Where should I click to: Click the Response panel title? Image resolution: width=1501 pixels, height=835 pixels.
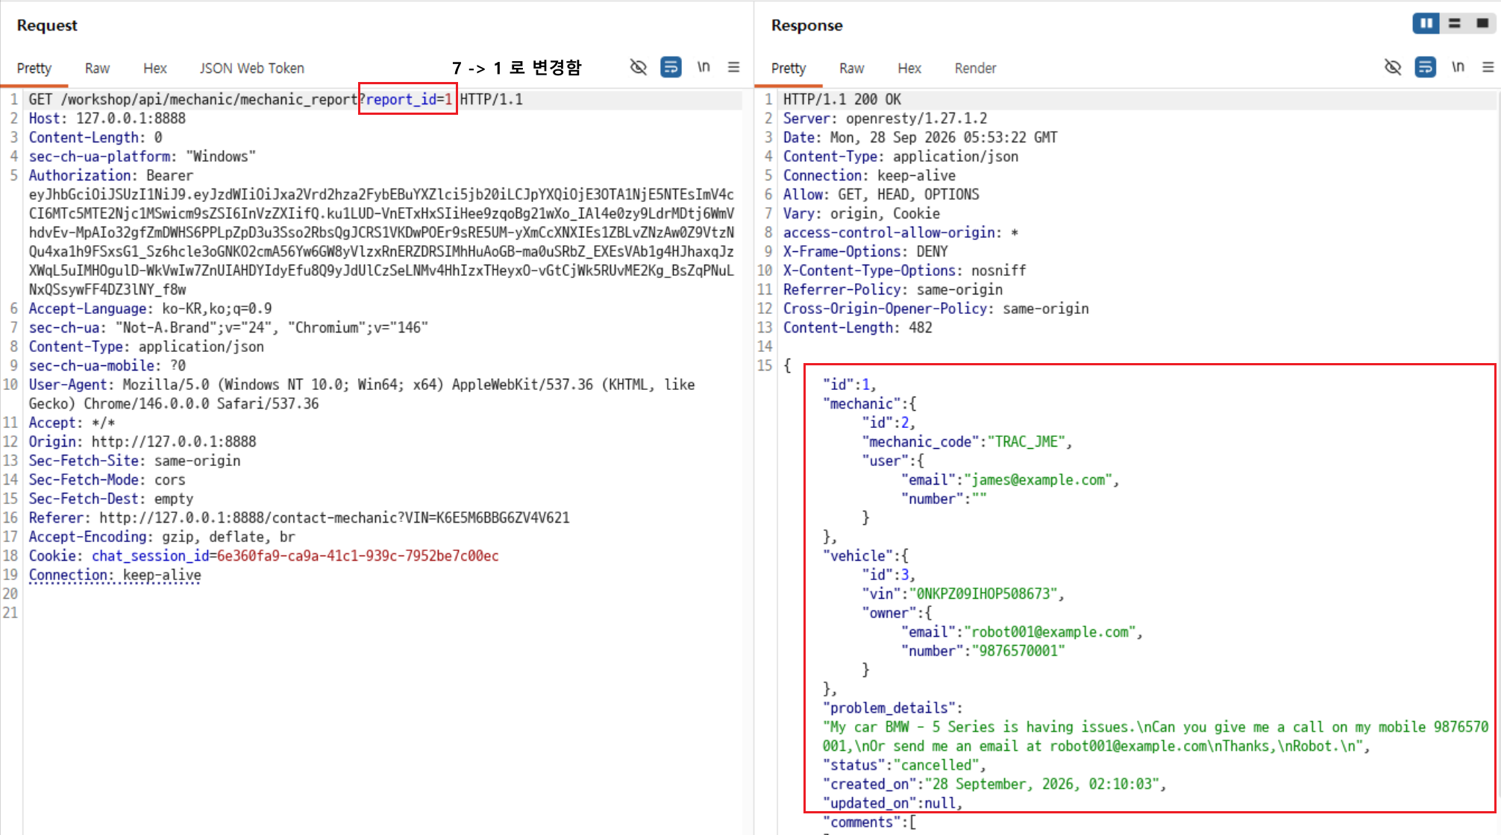pos(806,25)
